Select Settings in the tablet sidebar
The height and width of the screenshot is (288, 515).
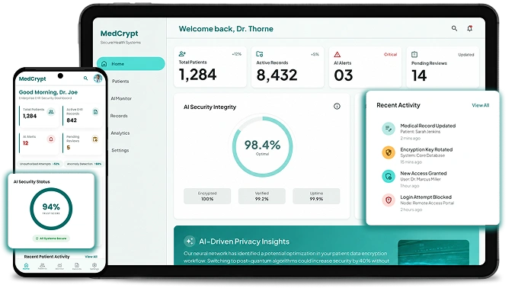[x=120, y=150]
